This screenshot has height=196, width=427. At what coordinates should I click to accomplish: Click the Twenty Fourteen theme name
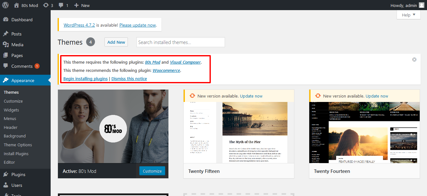pos(332,171)
